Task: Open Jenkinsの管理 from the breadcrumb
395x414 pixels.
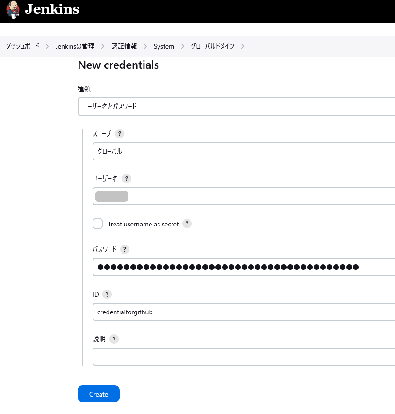Action: tap(75, 46)
